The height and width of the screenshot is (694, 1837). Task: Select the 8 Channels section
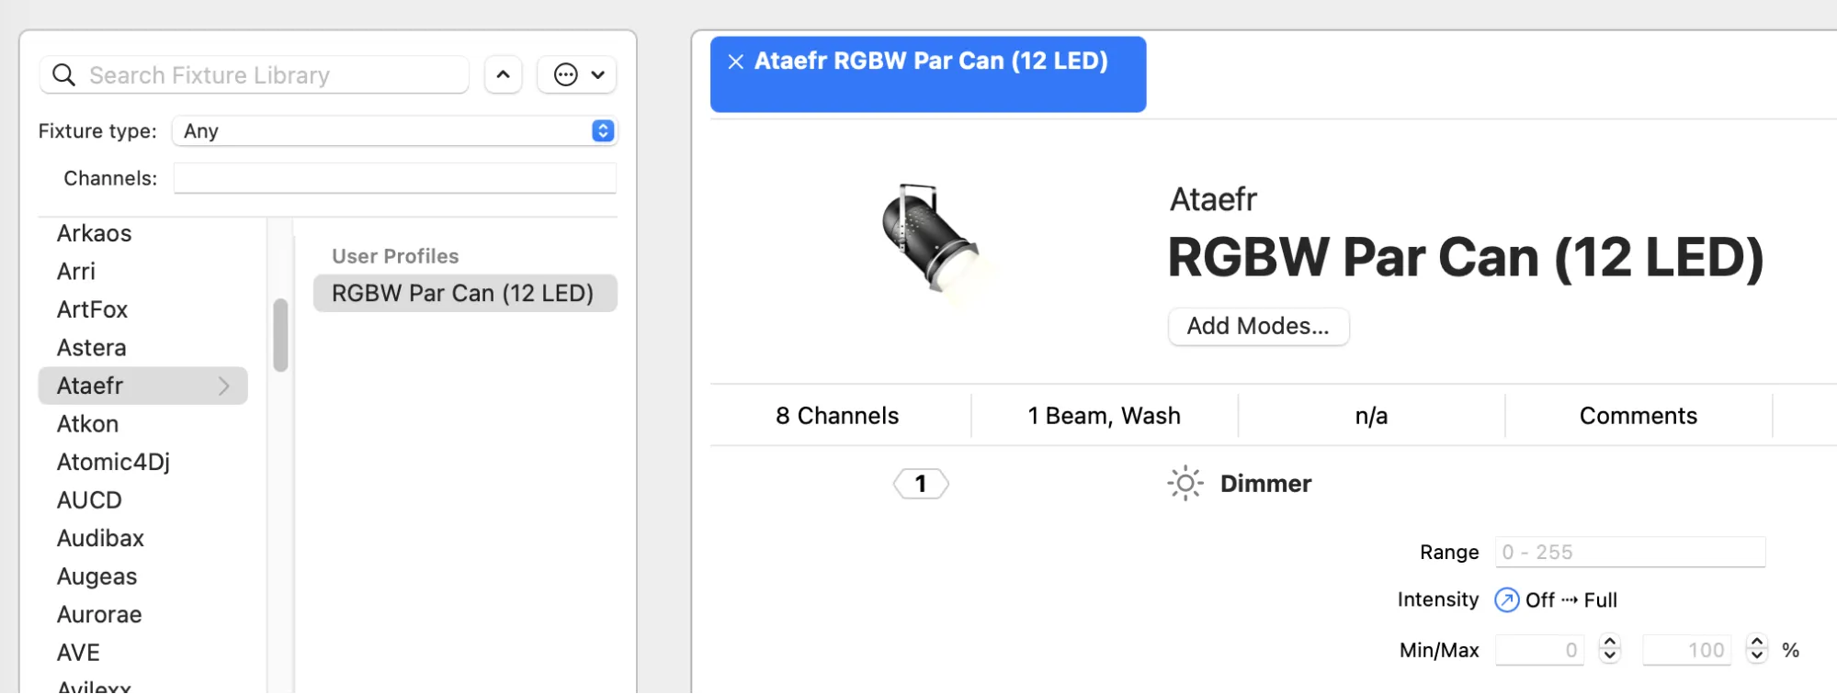point(837,416)
